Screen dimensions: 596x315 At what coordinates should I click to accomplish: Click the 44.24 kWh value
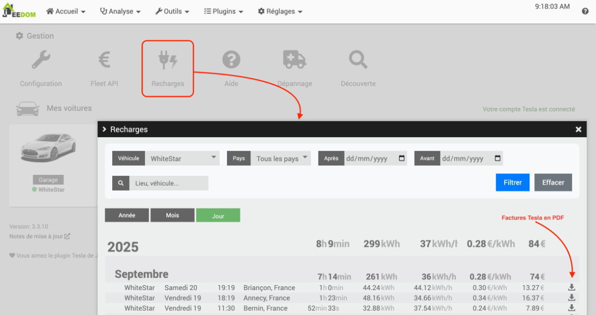(379, 288)
